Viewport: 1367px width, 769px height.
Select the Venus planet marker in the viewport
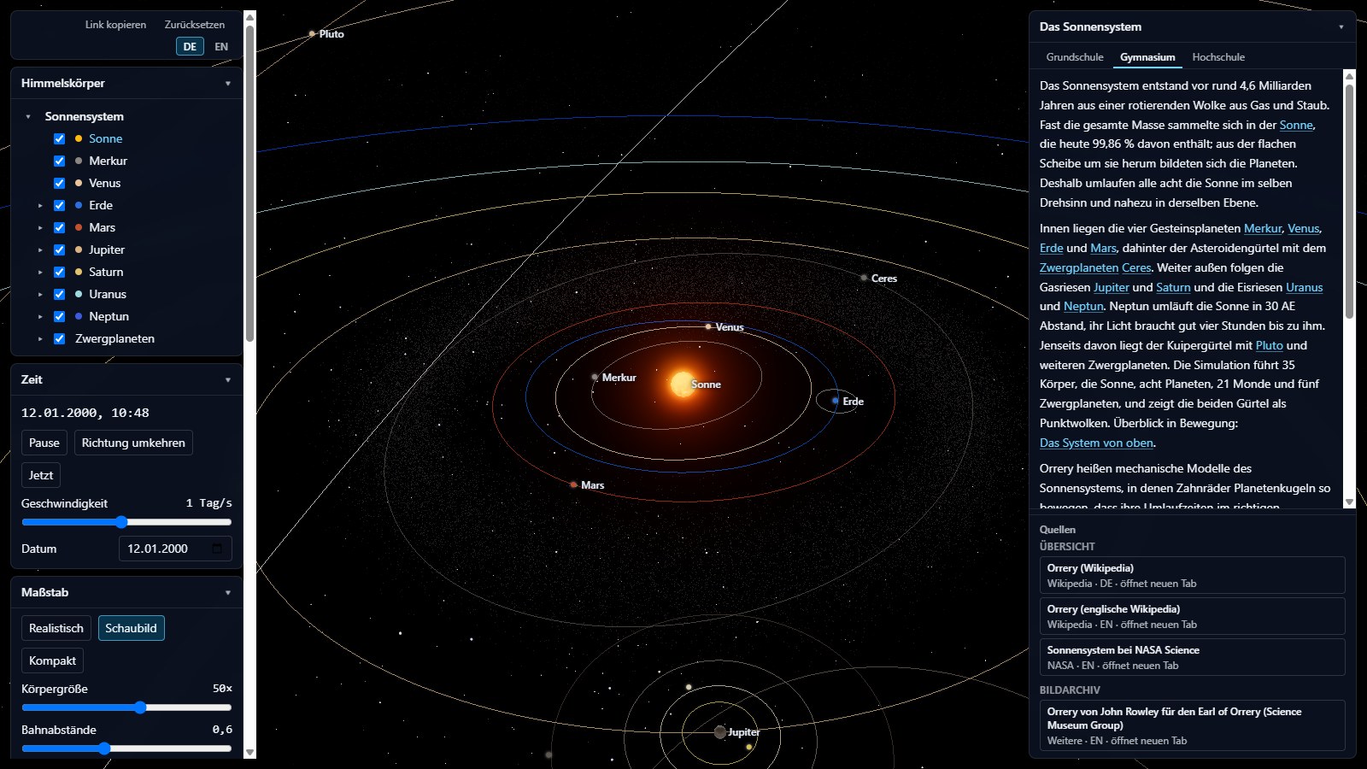708,326
